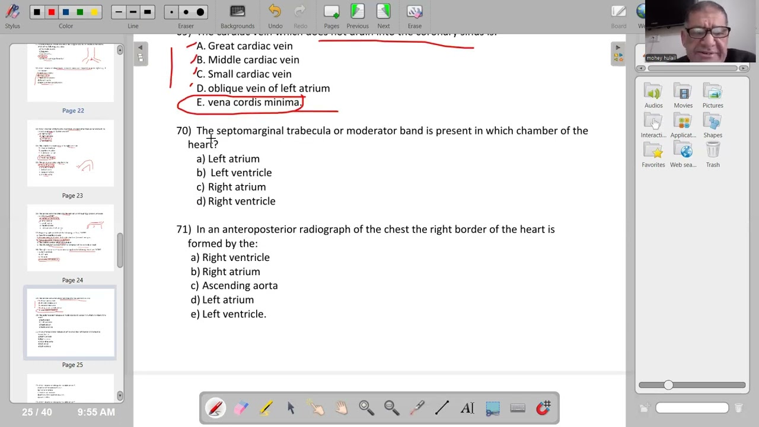Open the Backgrounds picker
This screenshot has height=427, width=759.
pyautogui.click(x=237, y=15)
